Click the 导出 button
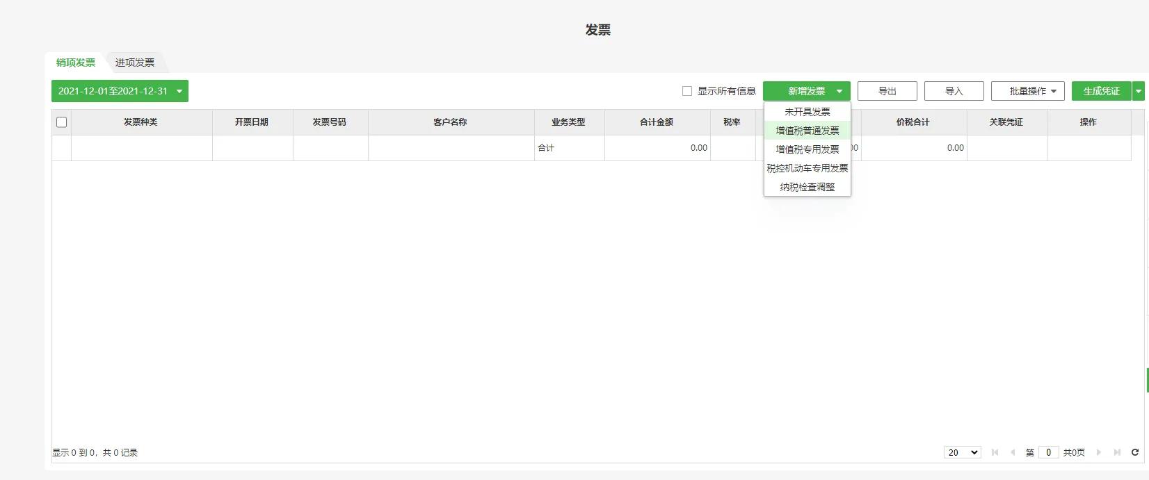 point(887,91)
